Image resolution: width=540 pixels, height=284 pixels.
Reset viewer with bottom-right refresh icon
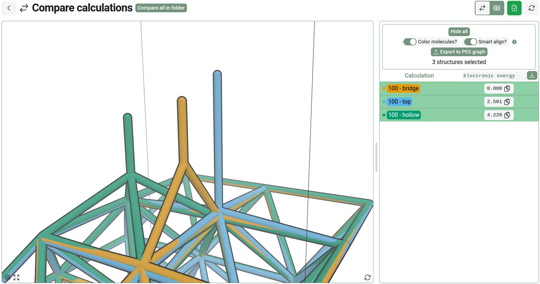(367, 277)
